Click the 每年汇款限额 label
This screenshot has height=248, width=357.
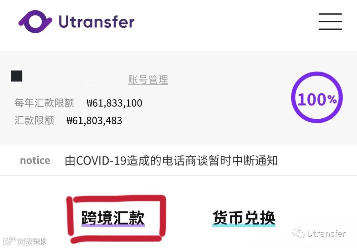[44, 103]
